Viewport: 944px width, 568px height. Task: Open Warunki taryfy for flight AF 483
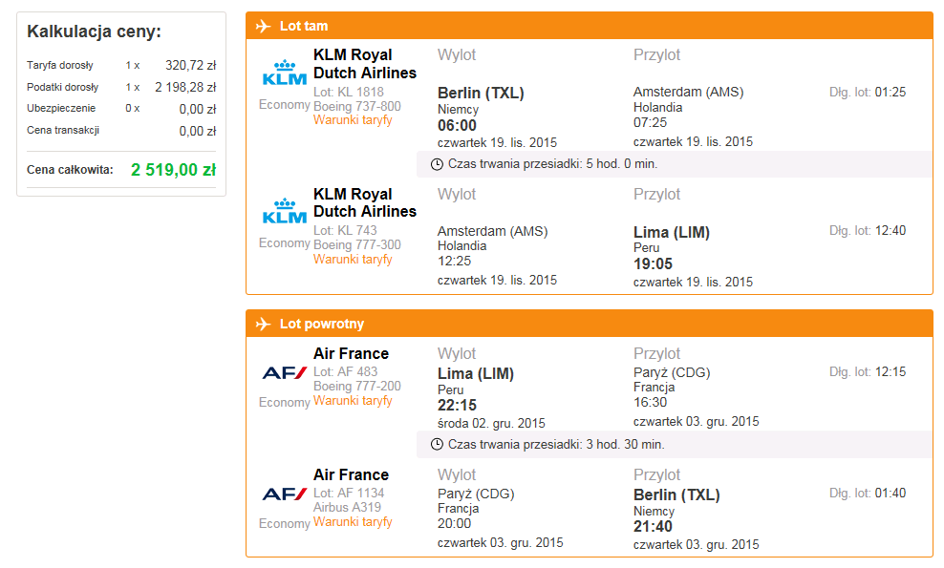[x=353, y=400]
